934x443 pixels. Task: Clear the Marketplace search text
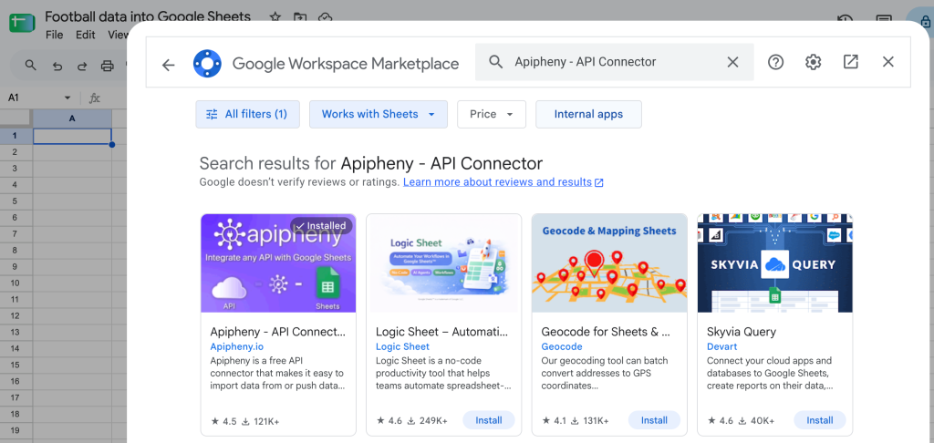(732, 62)
